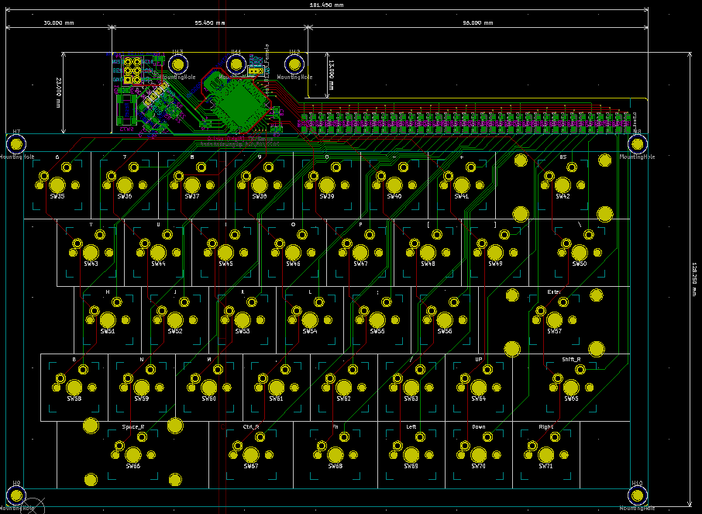Click the SW48 reference label

[x=428, y=264]
